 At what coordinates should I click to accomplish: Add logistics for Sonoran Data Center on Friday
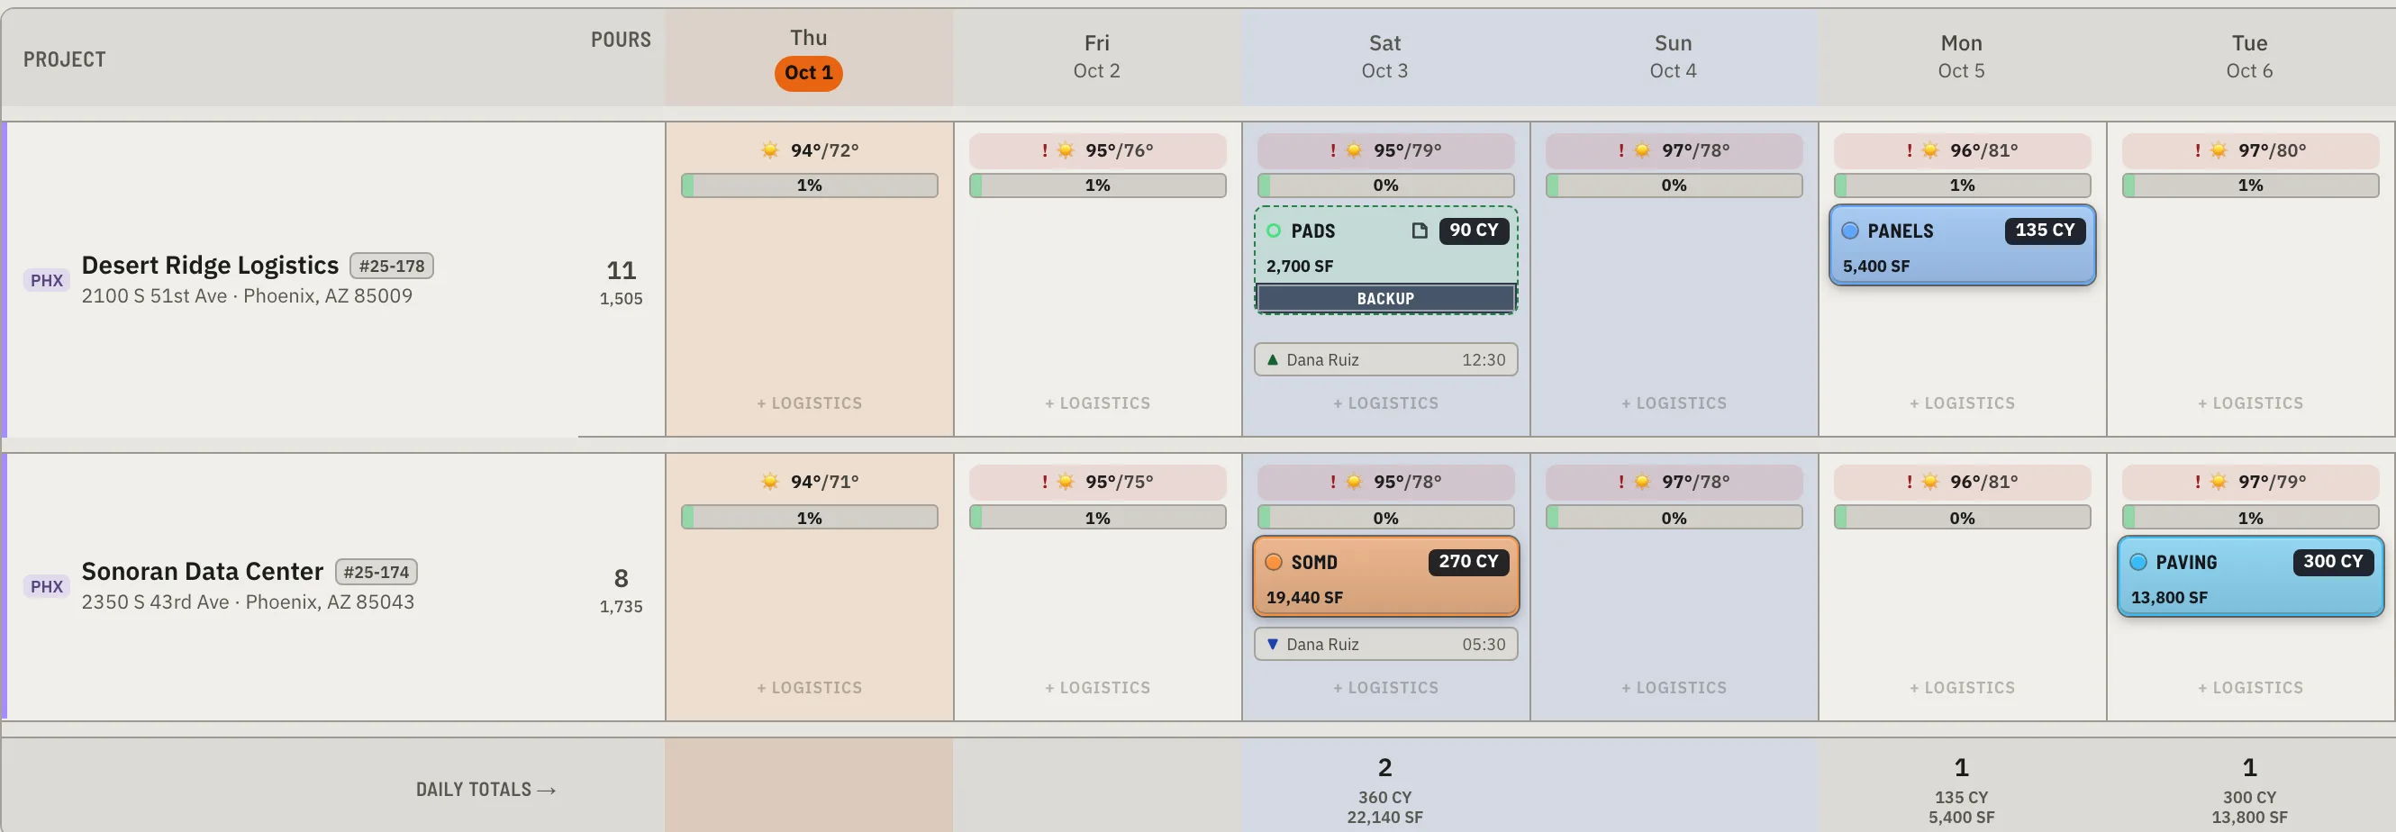coord(1097,688)
